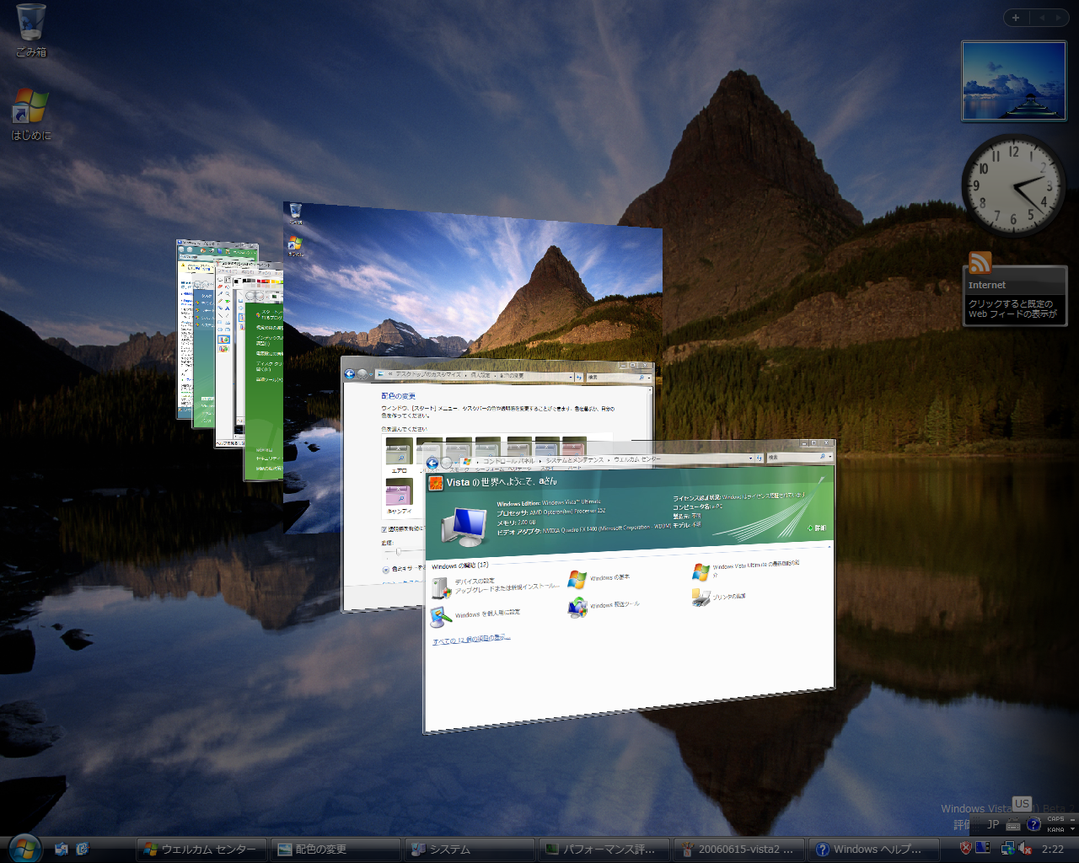Open the Welcome Center address bar dropdown arrow
This screenshot has width=1079, height=863.
pyautogui.click(x=751, y=458)
